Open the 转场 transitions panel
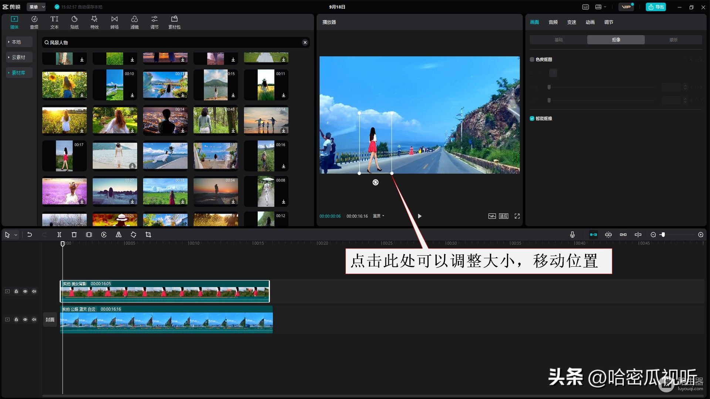 tap(114, 22)
